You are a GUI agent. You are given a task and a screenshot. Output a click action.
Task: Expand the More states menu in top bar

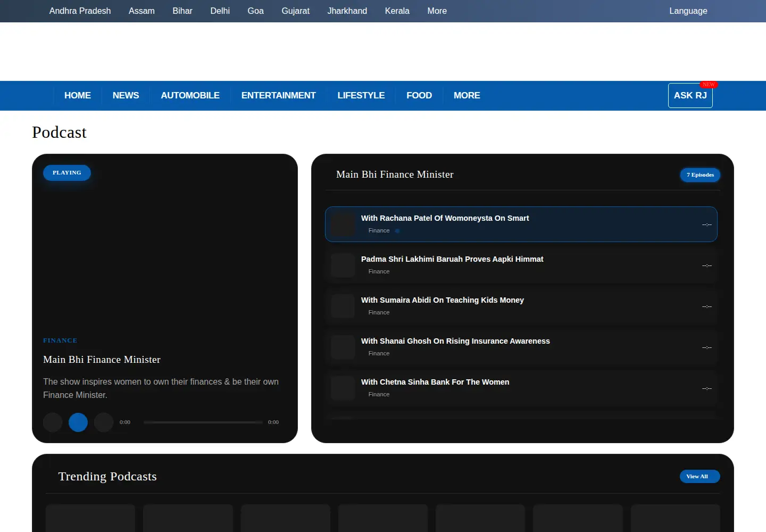tap(437, 11)
